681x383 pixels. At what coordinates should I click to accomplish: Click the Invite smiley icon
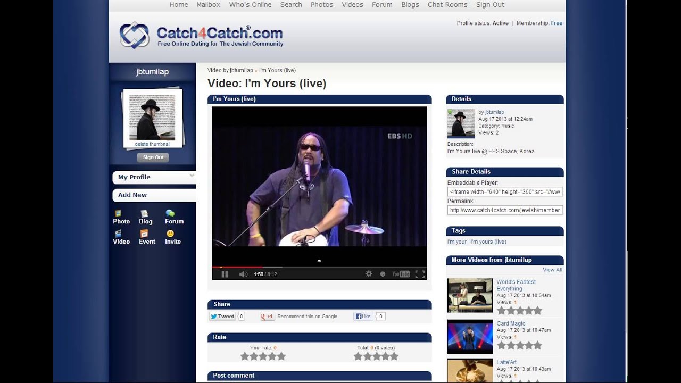pos(170,234)
